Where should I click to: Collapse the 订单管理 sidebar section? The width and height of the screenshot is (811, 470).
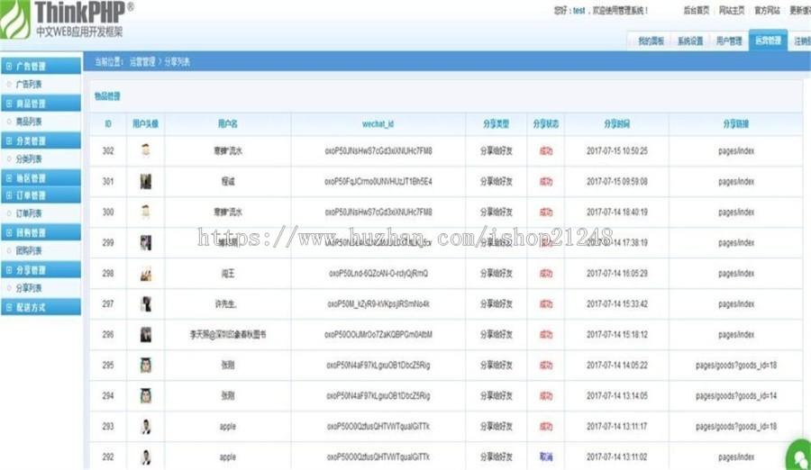coord(9,195)
